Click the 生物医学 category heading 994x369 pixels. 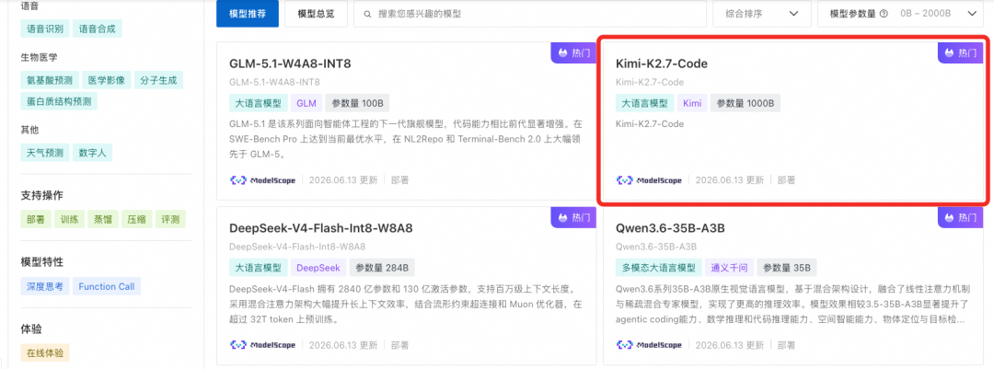point(40,57)
